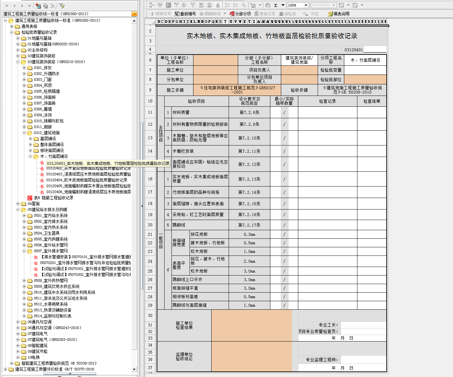453x377 pixels.
Task: Select the 0504_卫生器具 folder
Action: tap(47, 233)
